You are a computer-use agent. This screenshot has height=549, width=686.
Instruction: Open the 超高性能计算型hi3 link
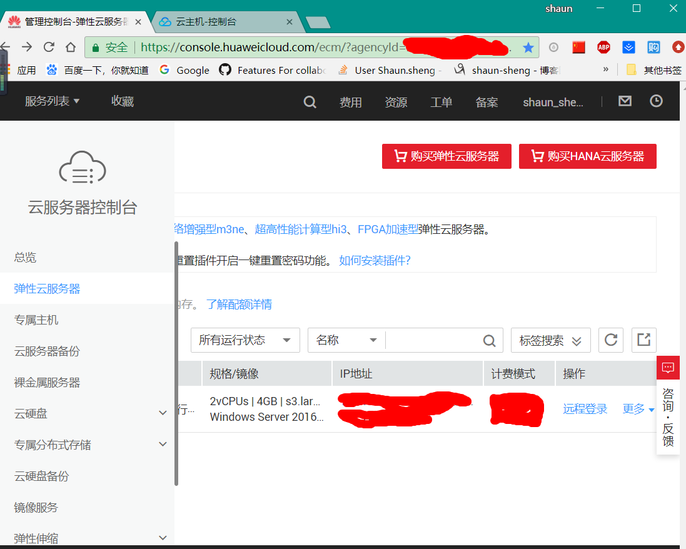click(x=301, y=229)
